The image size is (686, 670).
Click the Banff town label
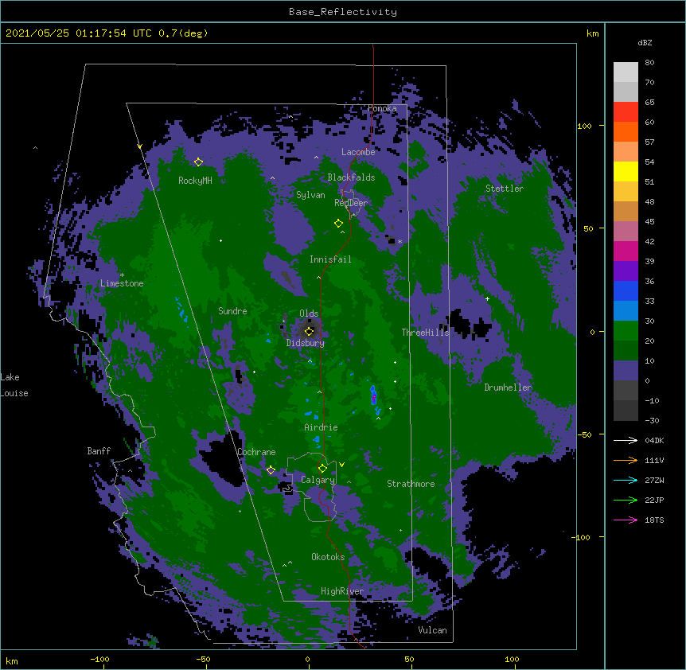99,451
